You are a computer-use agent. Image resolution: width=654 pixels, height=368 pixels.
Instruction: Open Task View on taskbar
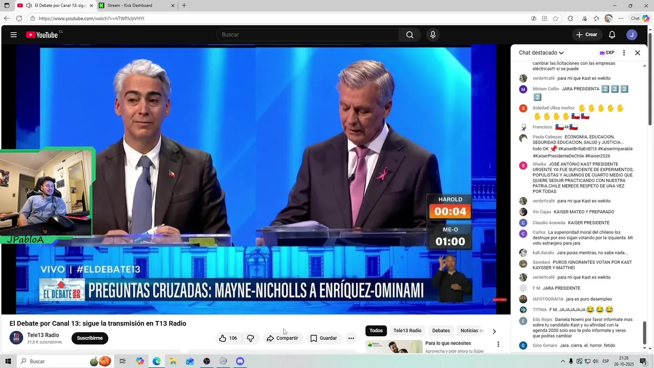[x=123, y=361]
